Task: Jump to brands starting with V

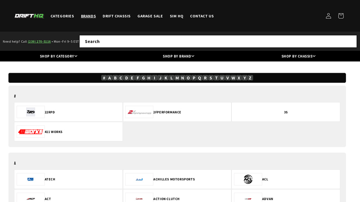Action: point(228,78)
